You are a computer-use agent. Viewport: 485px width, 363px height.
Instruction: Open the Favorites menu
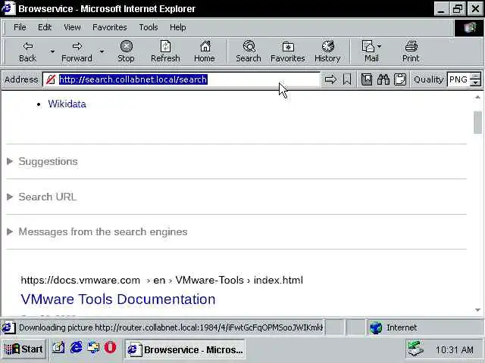pyautogui.click(x=110, y=27)
